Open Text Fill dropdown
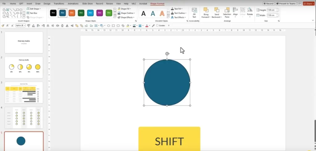Viewport: 316px width, 151px height. click(x=177, y=9)
